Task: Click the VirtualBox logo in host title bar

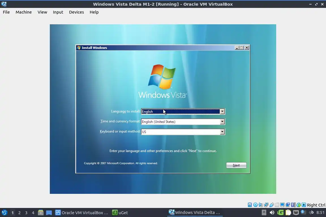Action: tap(4, 4)
